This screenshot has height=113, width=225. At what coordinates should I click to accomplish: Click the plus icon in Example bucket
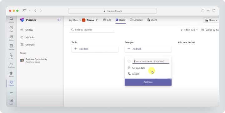(129, 49)
